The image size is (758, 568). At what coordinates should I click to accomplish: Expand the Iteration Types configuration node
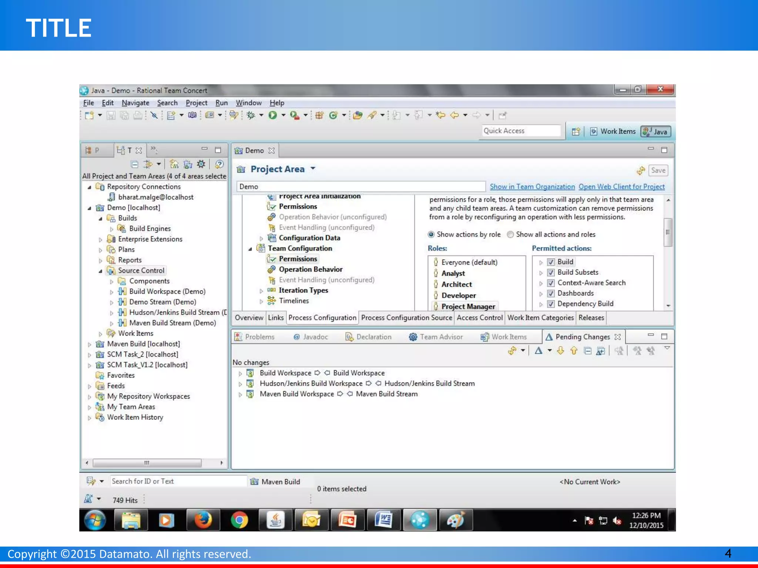(261, 291)
